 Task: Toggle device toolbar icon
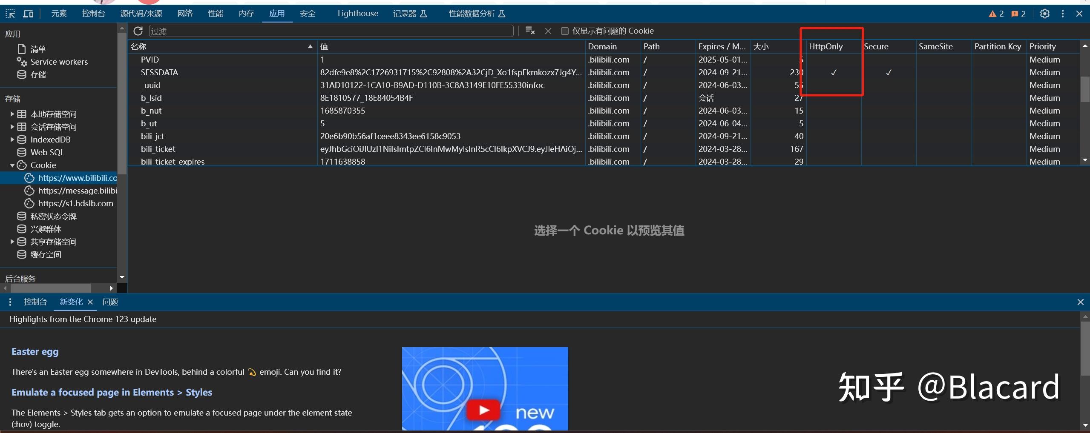(28, 14)
